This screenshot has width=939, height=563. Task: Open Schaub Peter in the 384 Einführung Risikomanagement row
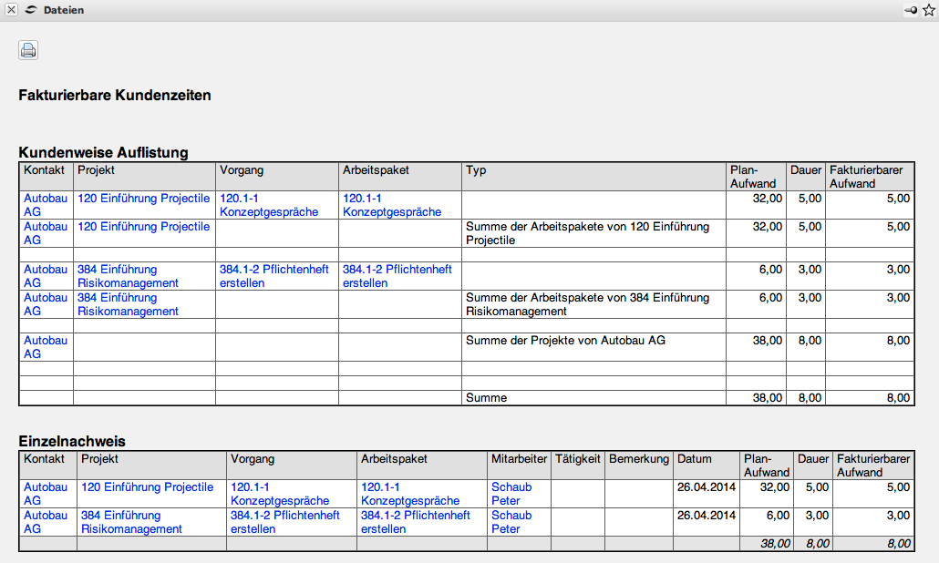pos(511,522)
